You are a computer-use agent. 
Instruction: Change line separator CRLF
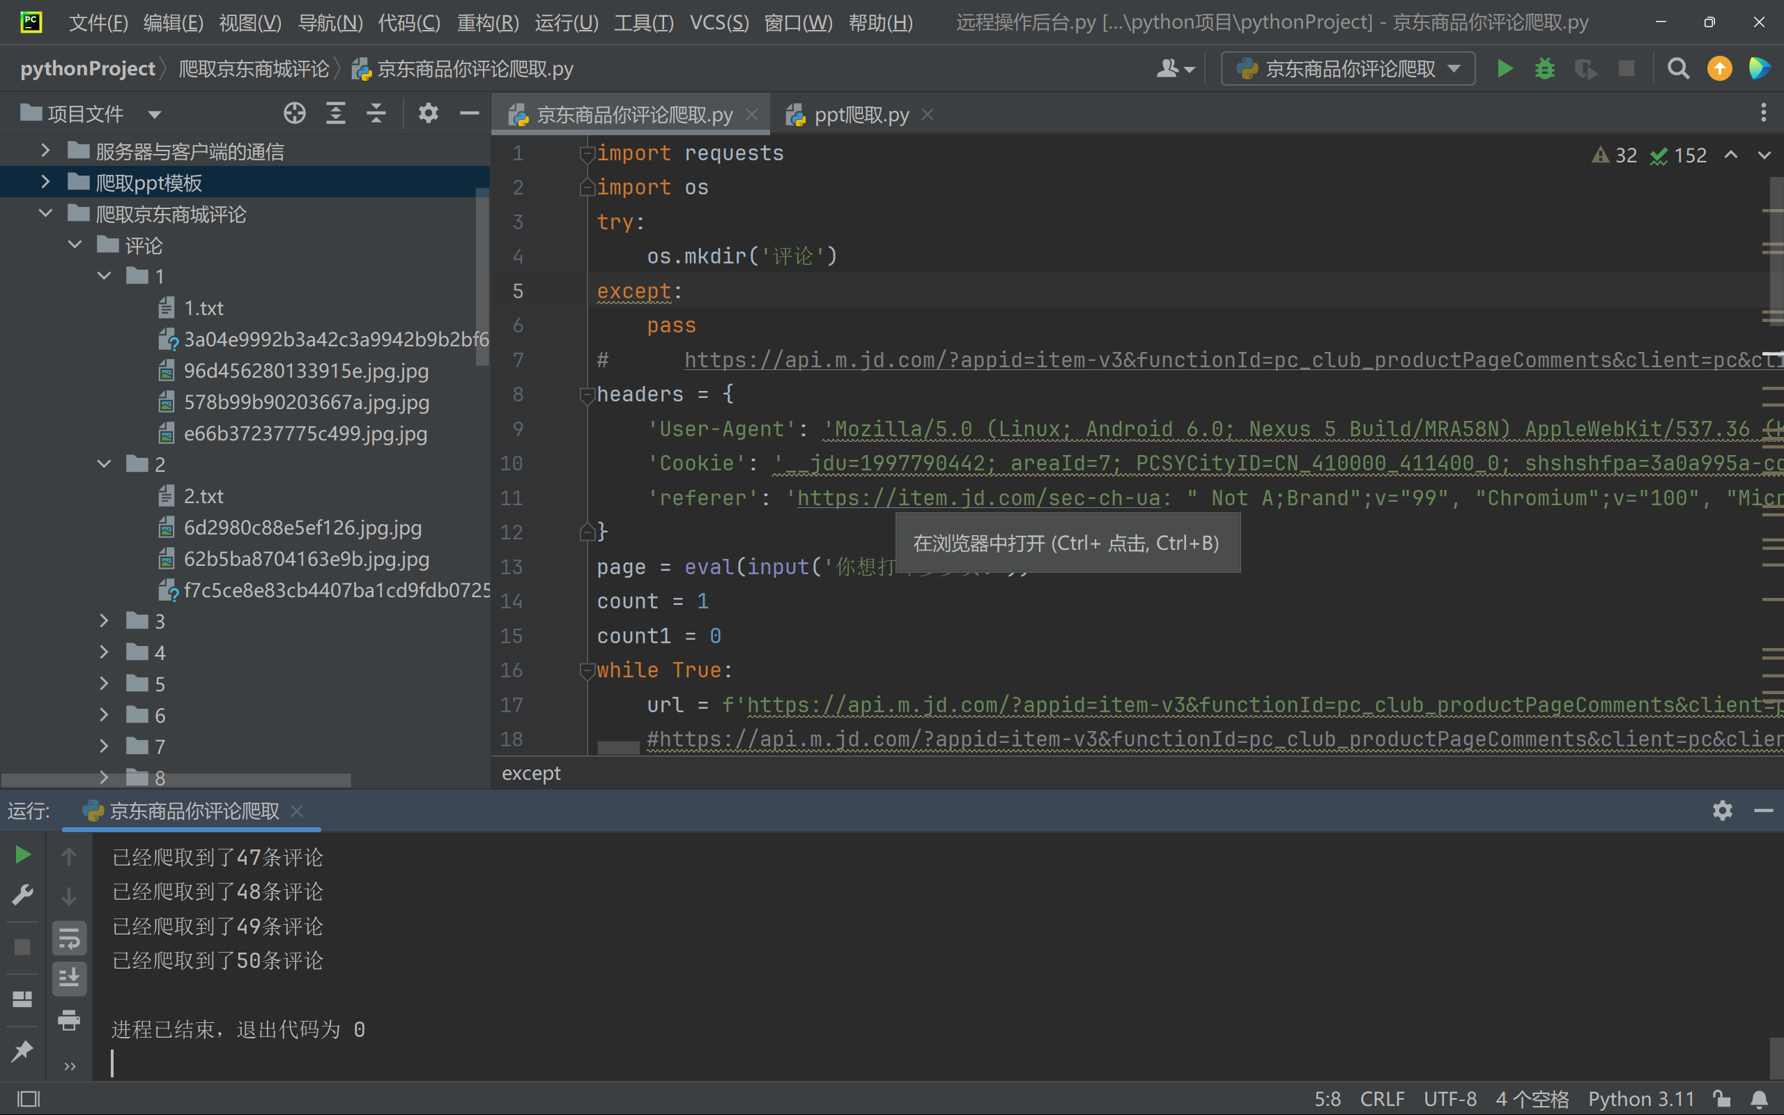1382,1099
